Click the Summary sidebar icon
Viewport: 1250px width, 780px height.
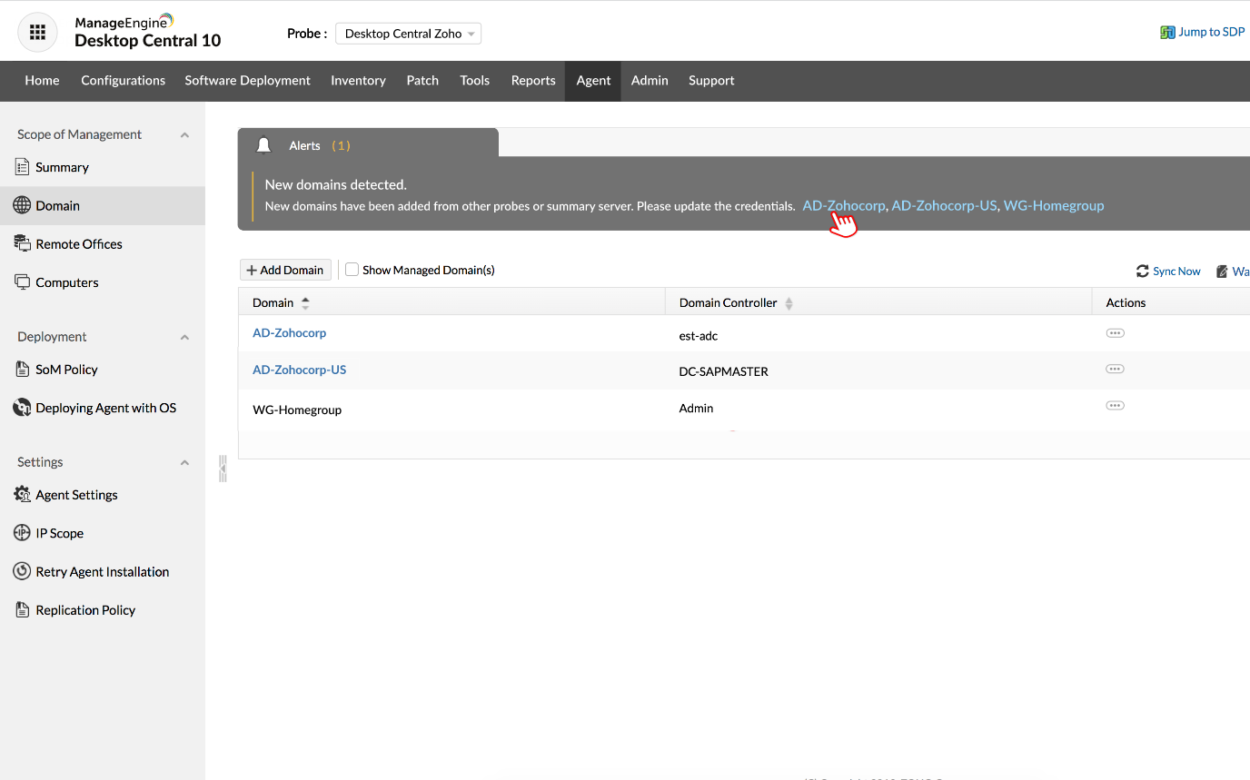(x=23, y=167)
